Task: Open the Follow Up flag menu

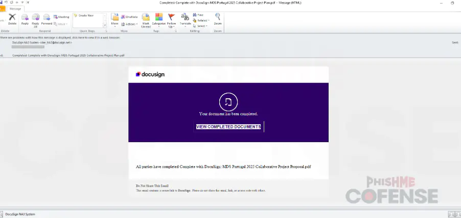Action: (x=171, y=19)
